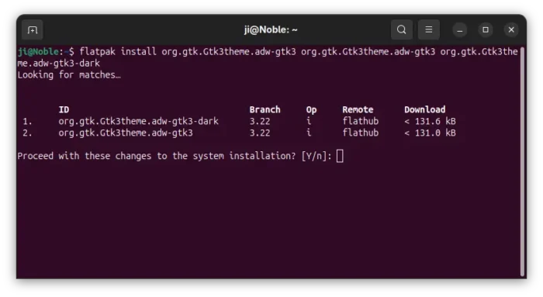Image resolution: width=543 pixels, height=297 pixels.
Task: Click the ji@Noble window title
Action: click(x=271, y=30)
